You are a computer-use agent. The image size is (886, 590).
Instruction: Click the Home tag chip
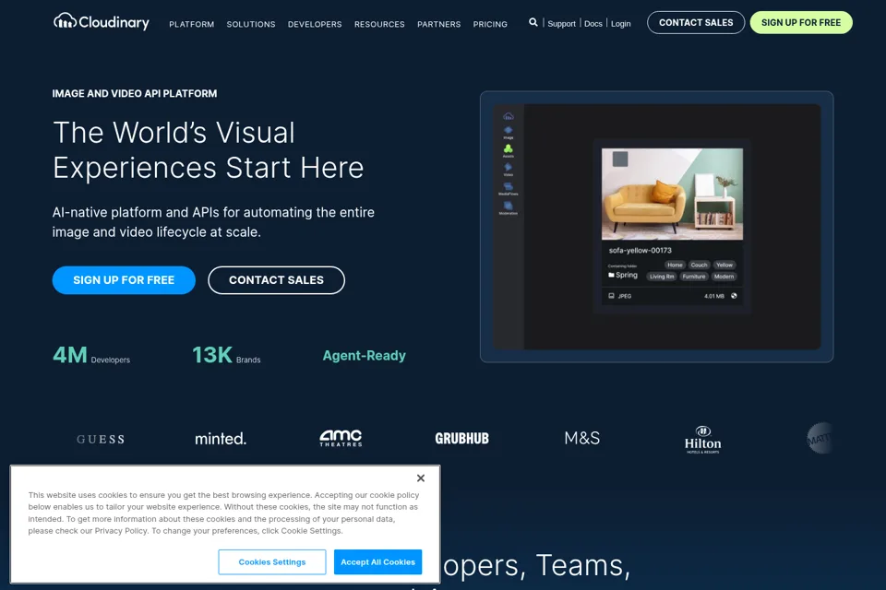[675, 265]
